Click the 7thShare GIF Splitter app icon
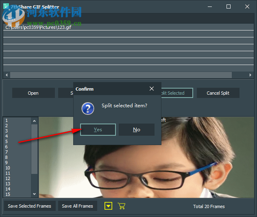 pyautogui.click(x=6, y=7)
